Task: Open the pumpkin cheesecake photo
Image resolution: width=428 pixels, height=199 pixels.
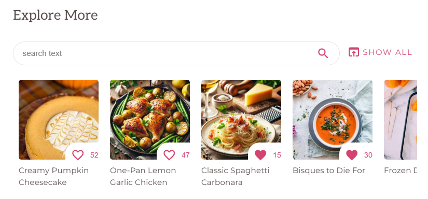Action: [x=59, y=119]
